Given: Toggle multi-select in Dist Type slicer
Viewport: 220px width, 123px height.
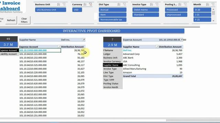Looking at the screenshot, I should pos(119,4).
